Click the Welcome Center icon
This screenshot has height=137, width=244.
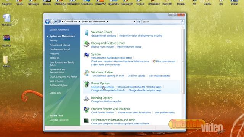coord(87,33)
